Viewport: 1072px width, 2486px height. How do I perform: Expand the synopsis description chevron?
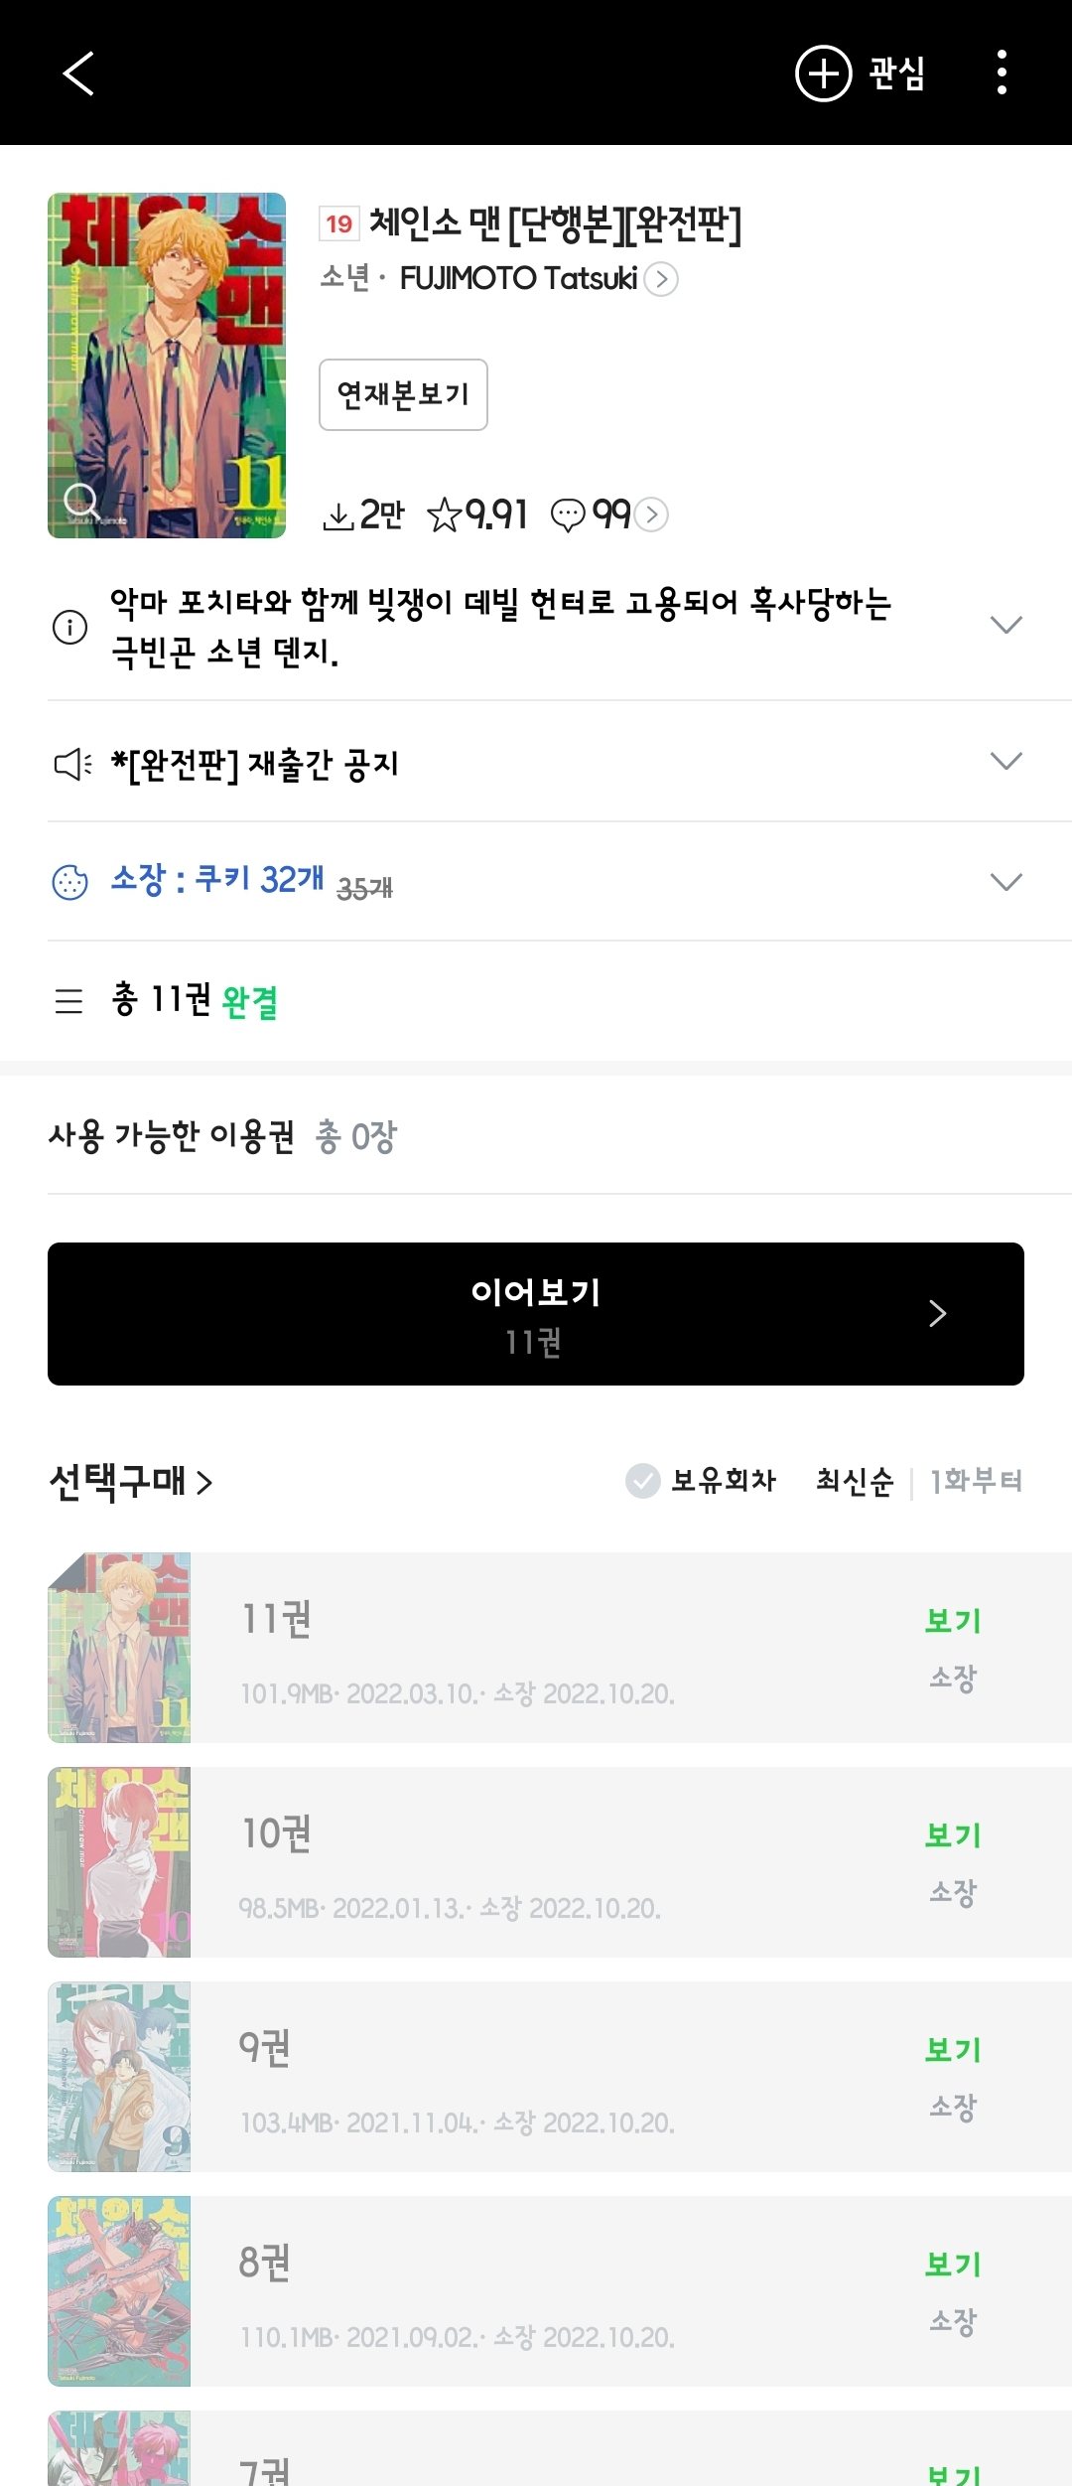pyautogui.click(x=1006, y=626)
